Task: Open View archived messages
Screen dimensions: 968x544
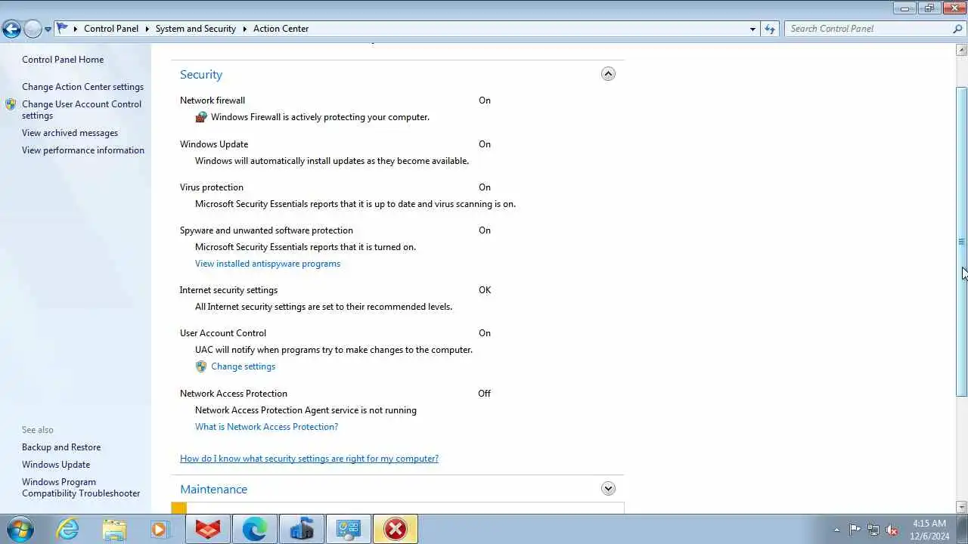Action: [70, 133]
